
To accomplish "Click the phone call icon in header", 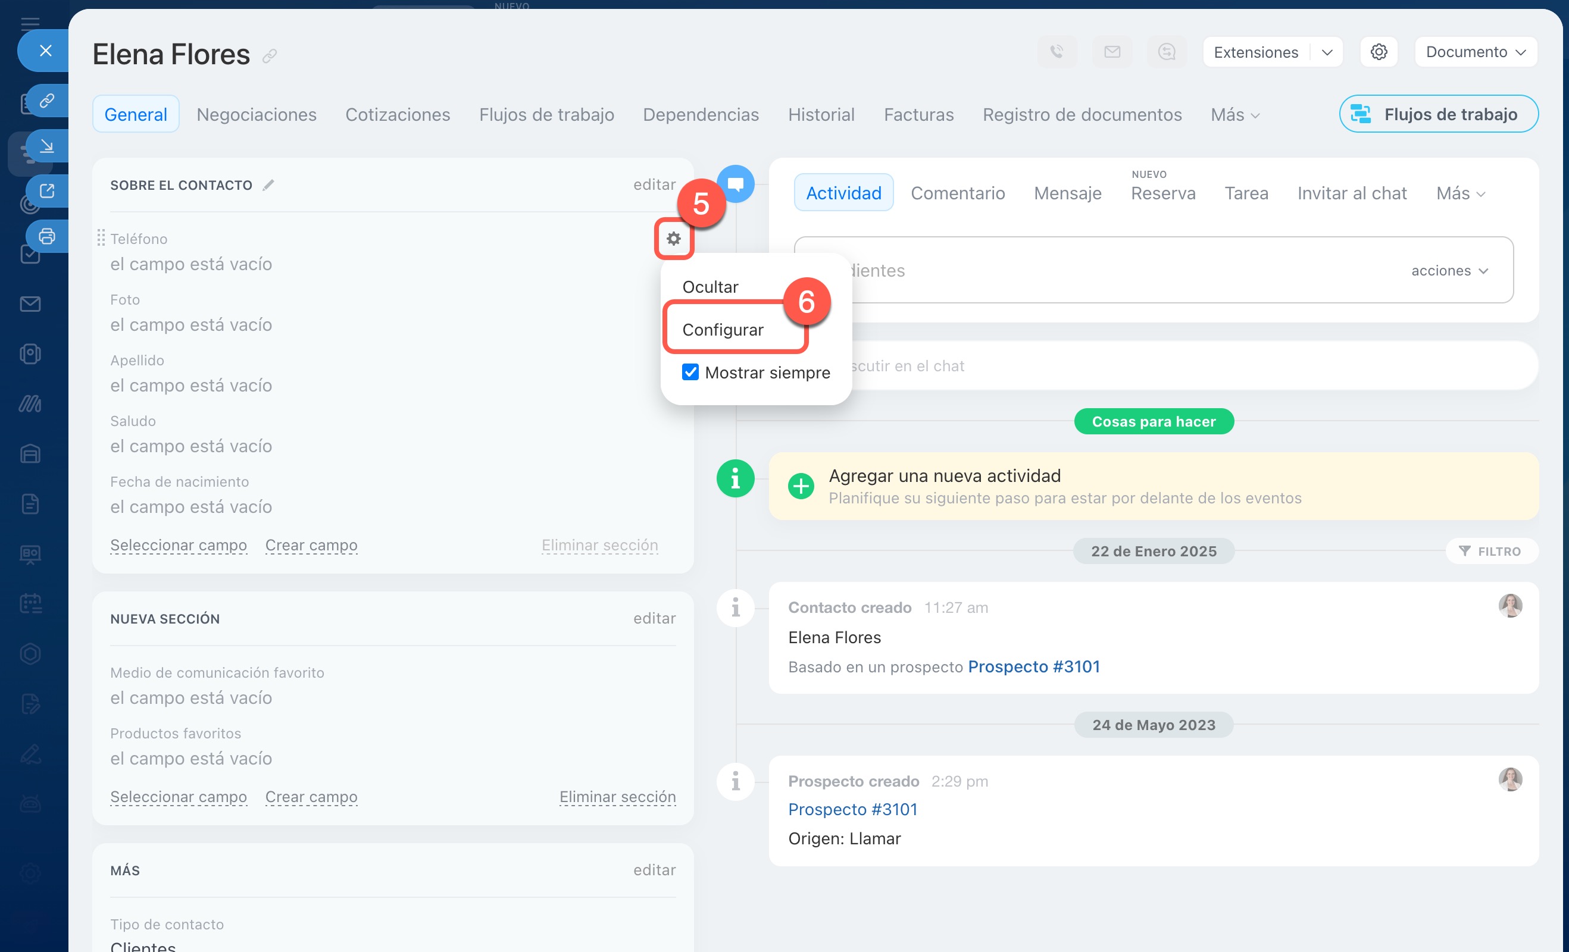I will 1057,52.
